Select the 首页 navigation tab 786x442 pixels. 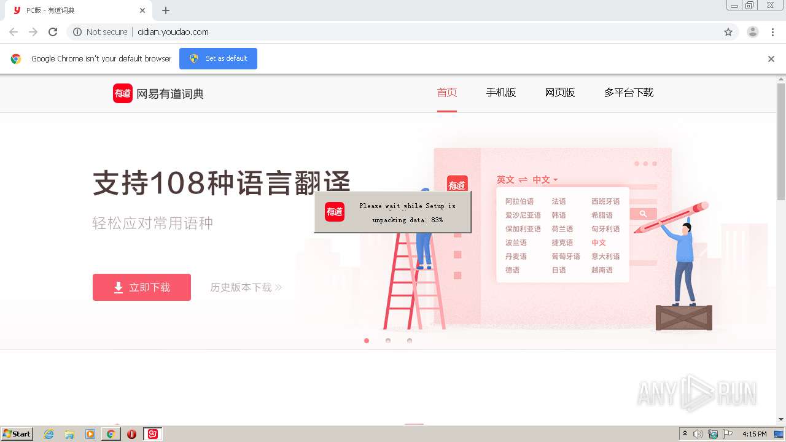[447, 93]
